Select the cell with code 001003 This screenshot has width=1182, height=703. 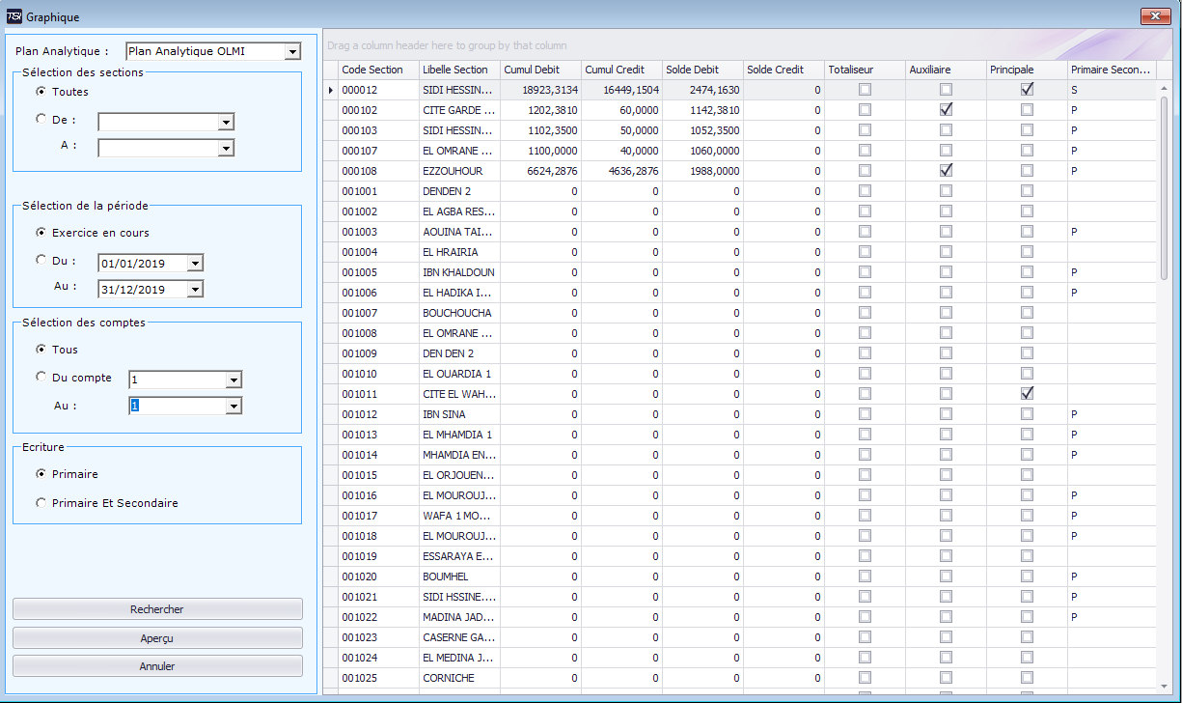click(378, 232)
